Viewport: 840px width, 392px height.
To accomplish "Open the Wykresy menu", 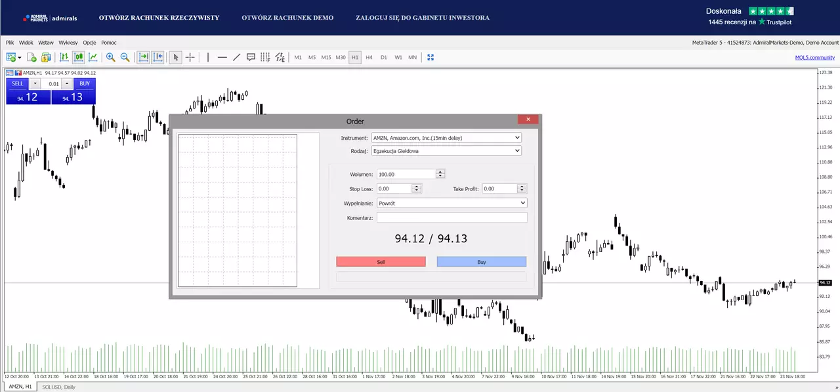I will pyautogui.click(x=68, y=42).
